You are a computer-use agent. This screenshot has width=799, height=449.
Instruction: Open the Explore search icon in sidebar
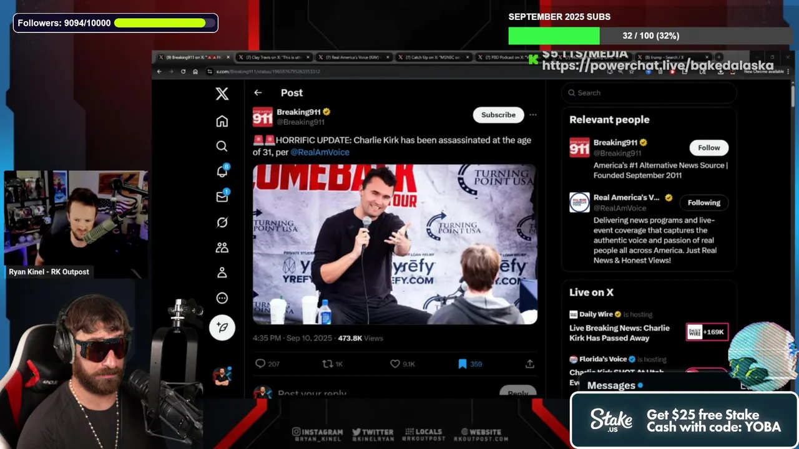pos(222,146)
